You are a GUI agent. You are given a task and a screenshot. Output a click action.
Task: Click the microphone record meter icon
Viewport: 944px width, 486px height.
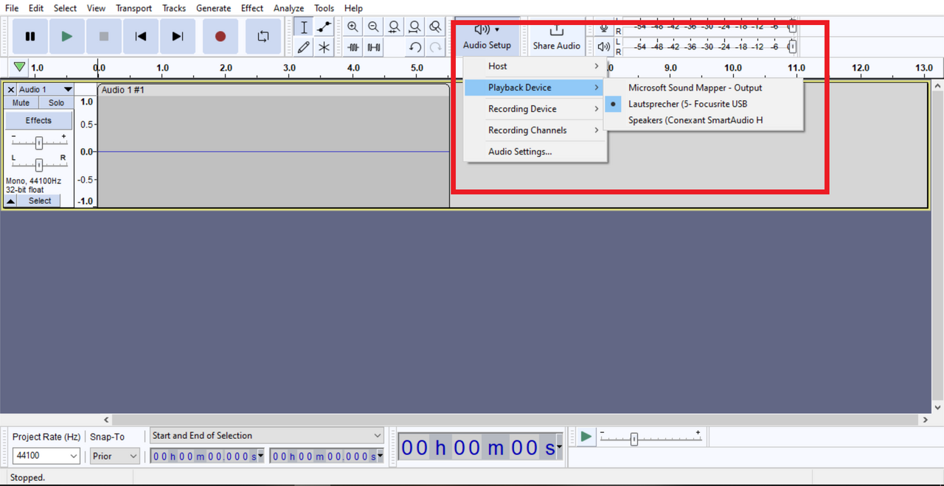(x=604, y=27)
